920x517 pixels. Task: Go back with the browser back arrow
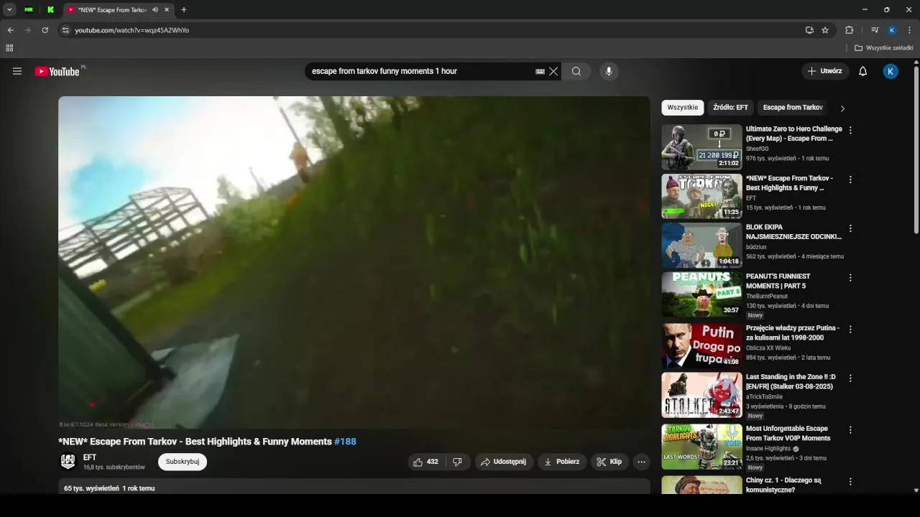click(10, 30)
